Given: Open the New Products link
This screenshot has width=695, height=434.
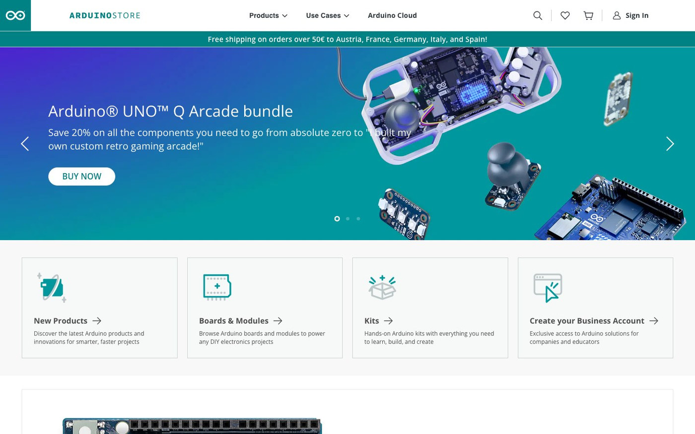Looking at the screenshot, I should 61,321.
